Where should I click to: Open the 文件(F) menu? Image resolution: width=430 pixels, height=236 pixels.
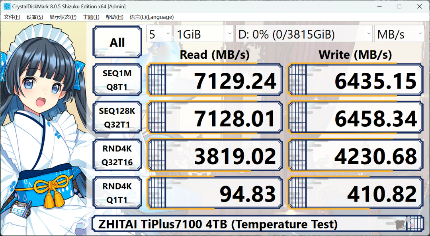(x=12, y=17)
